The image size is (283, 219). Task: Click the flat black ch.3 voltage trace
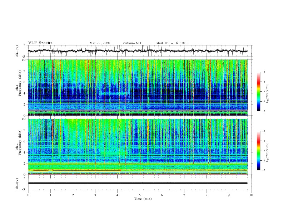[138, 183]
